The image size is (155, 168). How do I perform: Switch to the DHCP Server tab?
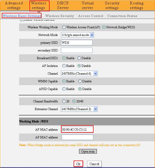63,5
